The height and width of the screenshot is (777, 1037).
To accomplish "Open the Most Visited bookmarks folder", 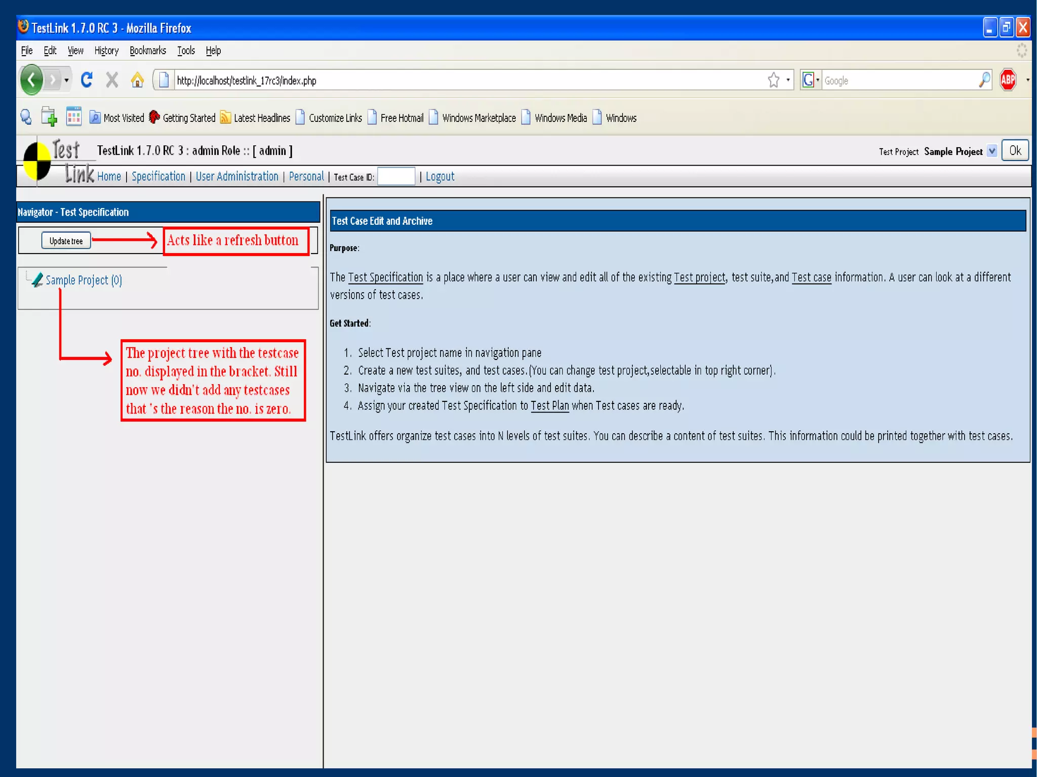I will [117, 118].
